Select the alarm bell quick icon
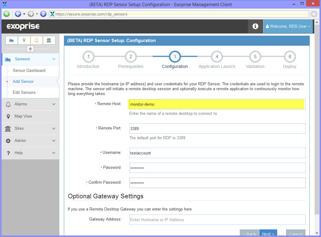 [x=37, y=40]
